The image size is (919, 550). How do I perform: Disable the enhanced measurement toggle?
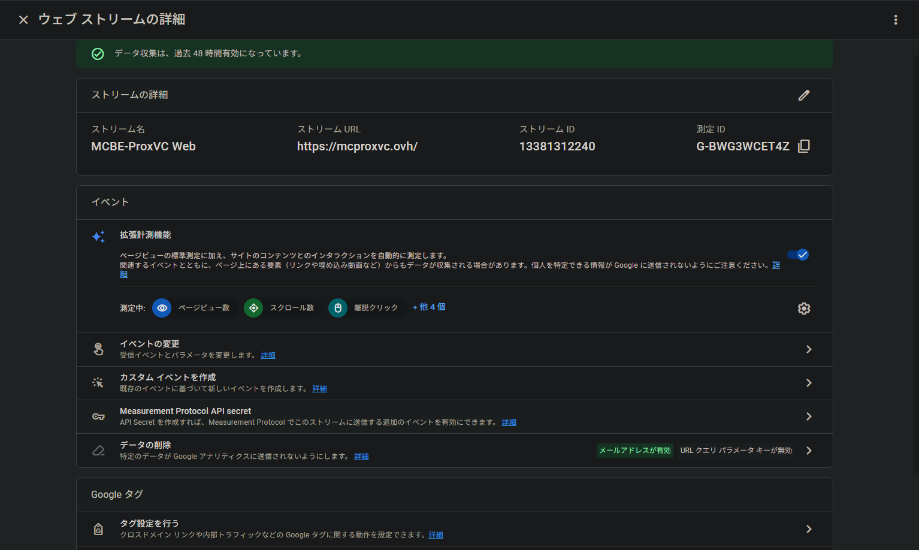(798, 255)
